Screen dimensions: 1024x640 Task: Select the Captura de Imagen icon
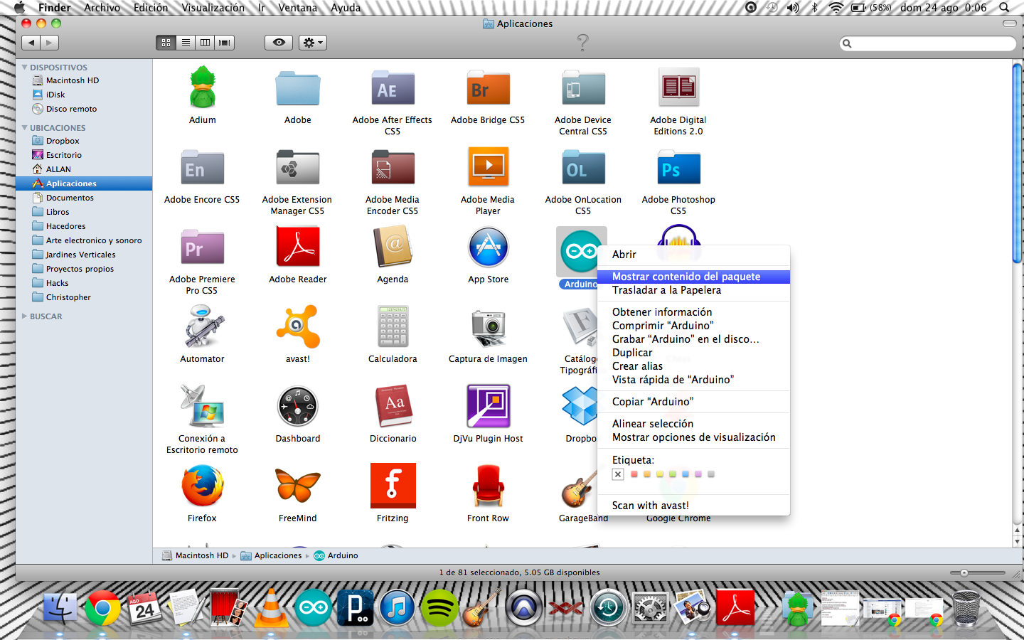click(488, 328)
